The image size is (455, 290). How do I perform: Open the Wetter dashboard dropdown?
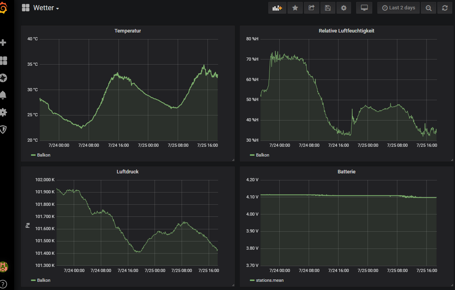46,8
